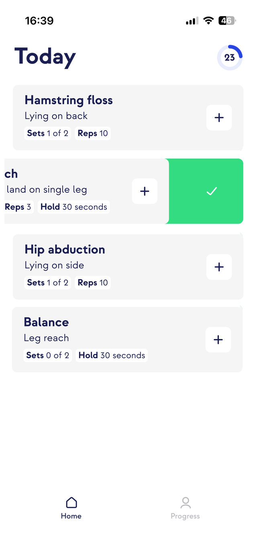Open the Balance exercise title

click(x=46, y=322)
